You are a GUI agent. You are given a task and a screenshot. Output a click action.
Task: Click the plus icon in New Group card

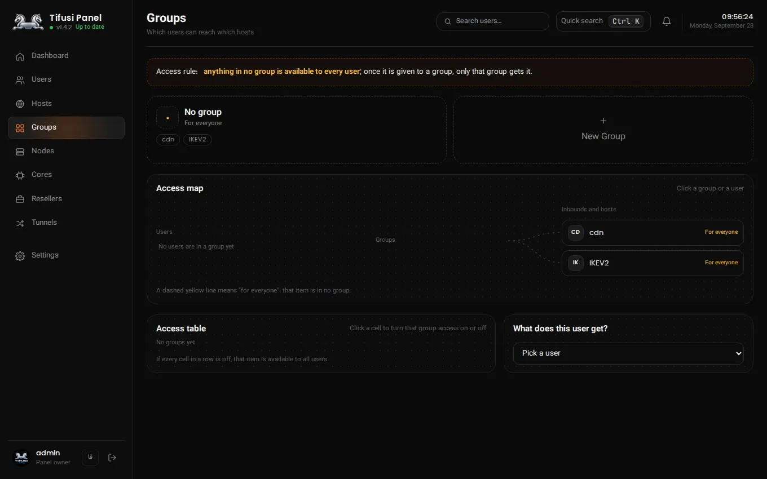[x=603, y=121]
